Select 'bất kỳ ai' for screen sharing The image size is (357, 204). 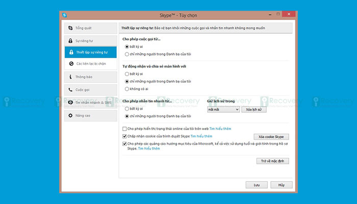127,74
